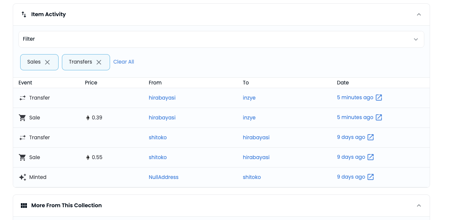
Task: Remove the Sales filter chip
Action: pos(47,62)
